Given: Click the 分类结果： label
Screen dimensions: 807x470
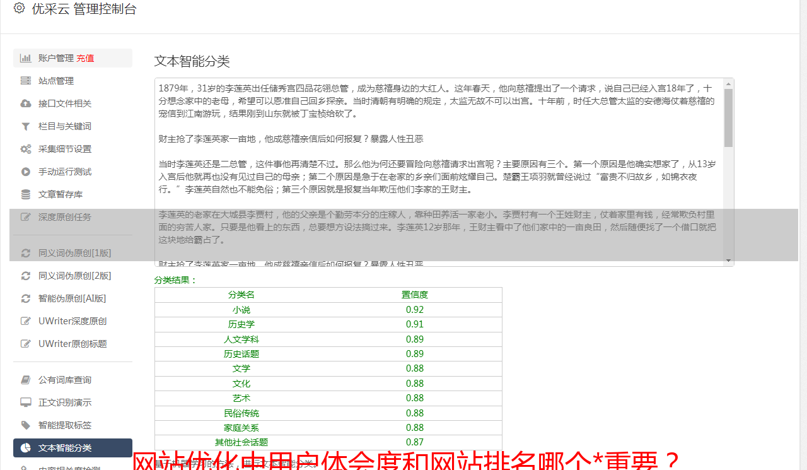Looking at the screenshot, I should tap(176, 280).
